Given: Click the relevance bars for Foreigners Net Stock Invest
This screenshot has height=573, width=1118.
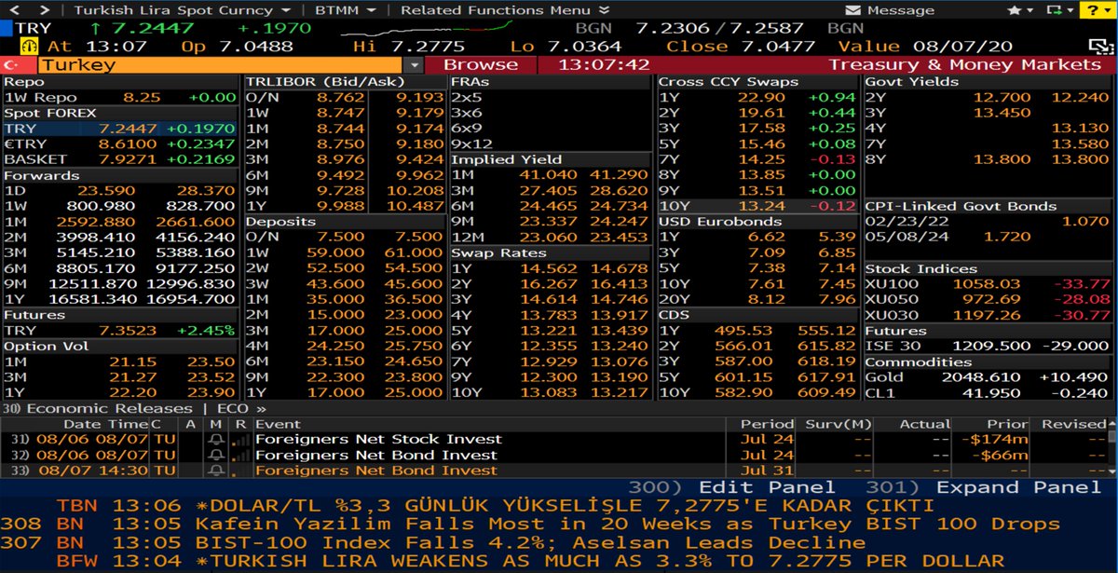Looking at the screenshot, I should pyautogui.click(x=240, y=440).
